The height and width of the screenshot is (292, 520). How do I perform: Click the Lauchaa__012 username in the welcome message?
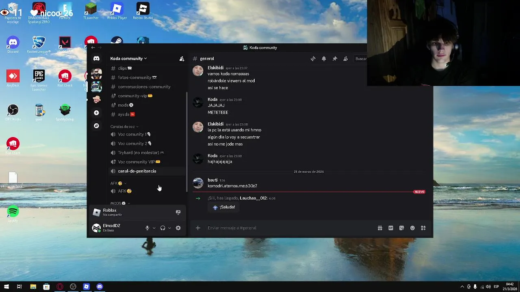click(253, 198)
